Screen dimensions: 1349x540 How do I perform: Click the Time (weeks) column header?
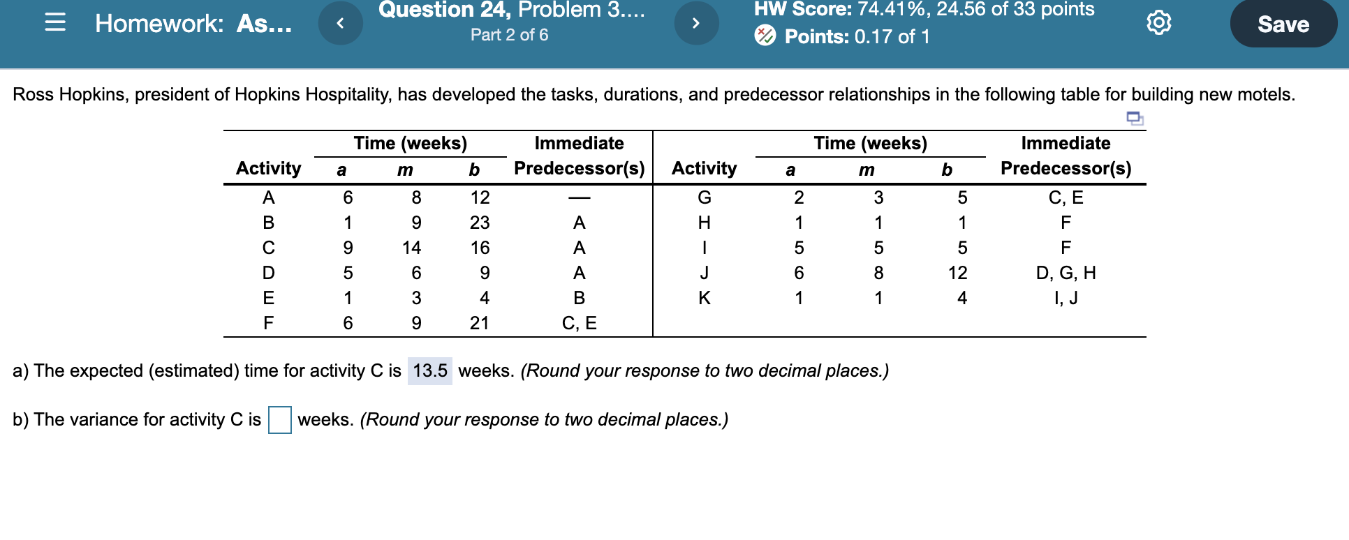coord(411,143)
